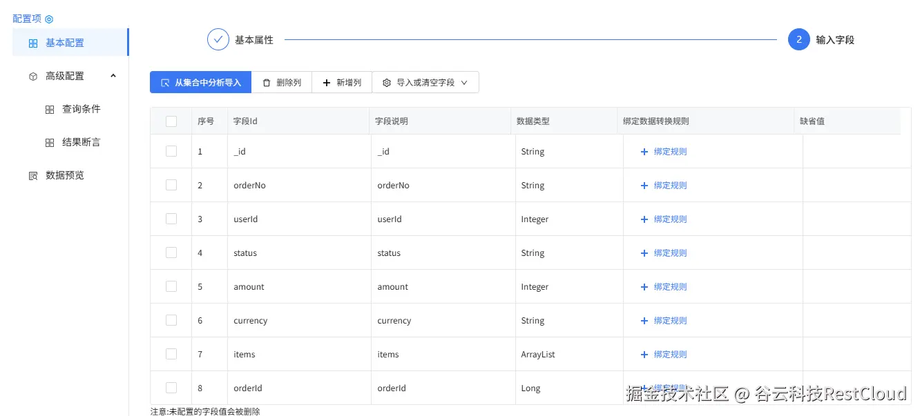
Task: Click the plus icon in the _id row
Action: pyautogui.click(x=644, y=152)
